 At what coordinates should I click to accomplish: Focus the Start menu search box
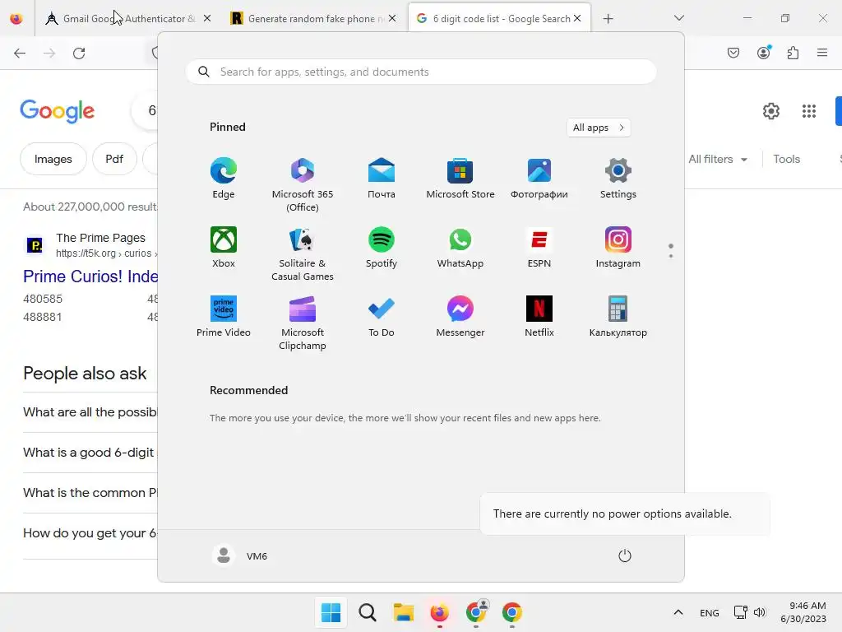pyautogui.click(x=421, y=72)
